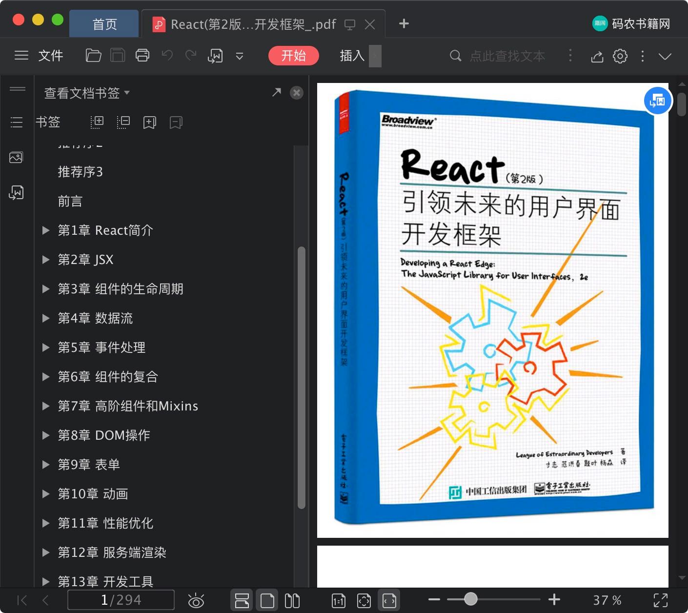Open settings gear icon in toolbar
The height and width of the screenshot is (613, 688).
click(x=620, y=56)
